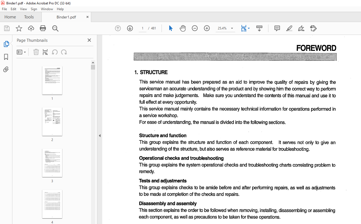Click the 'Disassembly and assembly' subheading

168,204
